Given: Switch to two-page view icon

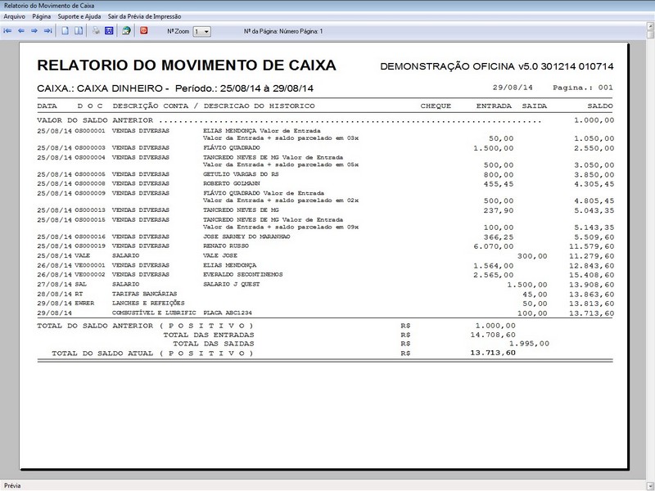Looking at the screenshot, I should pyautogui.click(x=77, y=31).
